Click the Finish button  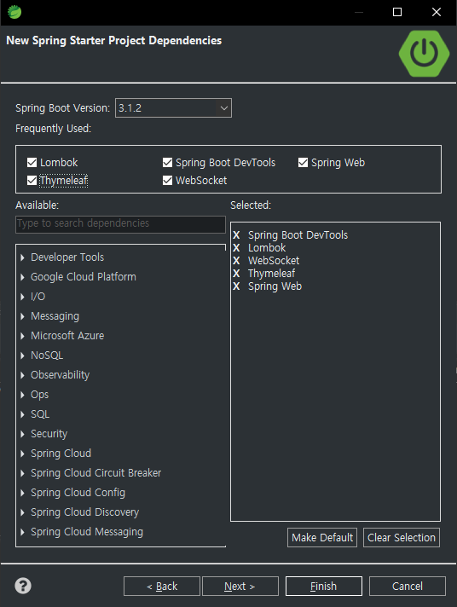(324, 586)
